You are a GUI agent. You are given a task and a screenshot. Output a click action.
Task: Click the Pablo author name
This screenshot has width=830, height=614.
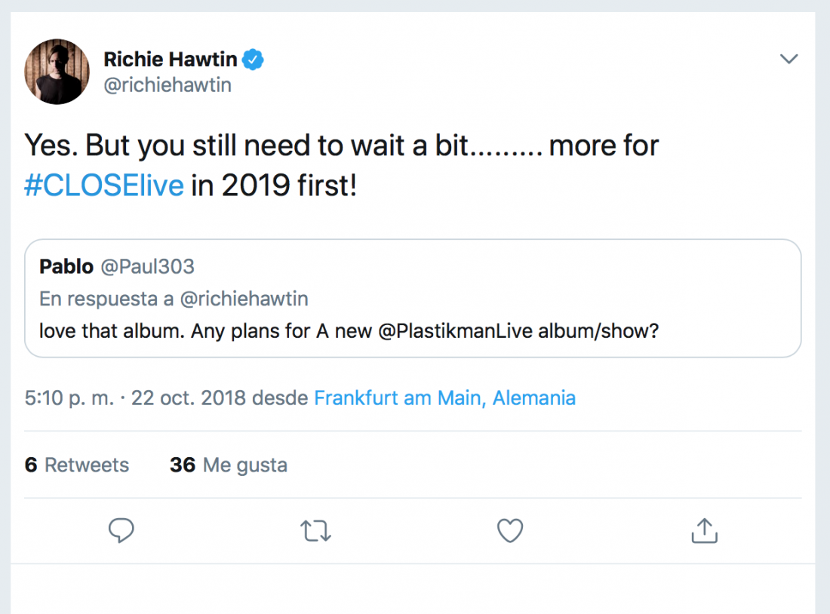click(66, 266)
